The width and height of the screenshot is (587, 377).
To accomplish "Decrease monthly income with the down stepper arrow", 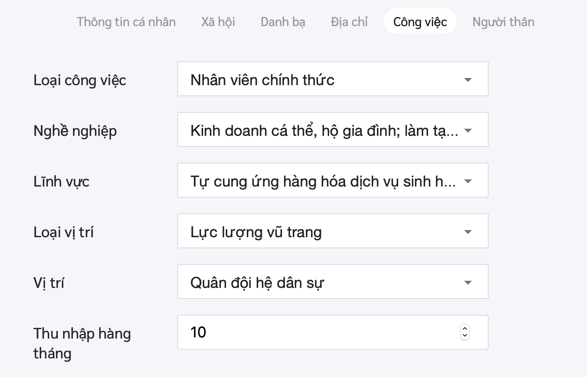I will click(465, 336).
